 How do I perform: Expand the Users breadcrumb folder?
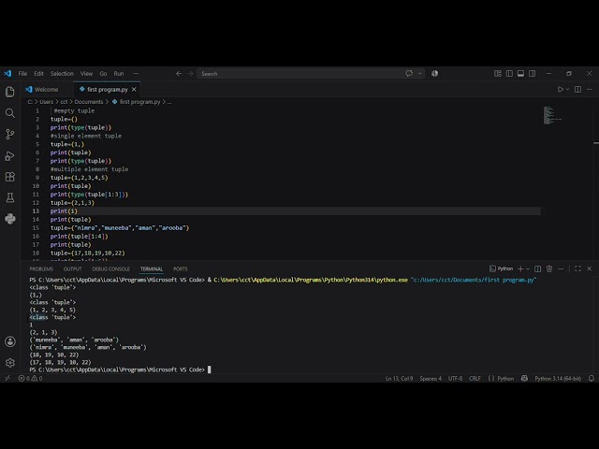pos(47,102)
